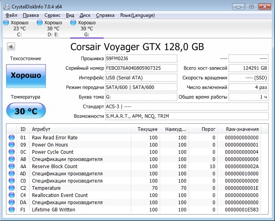Select drive G: health status orb
Viewport: 275px width, 221px height.
(73, 22)
